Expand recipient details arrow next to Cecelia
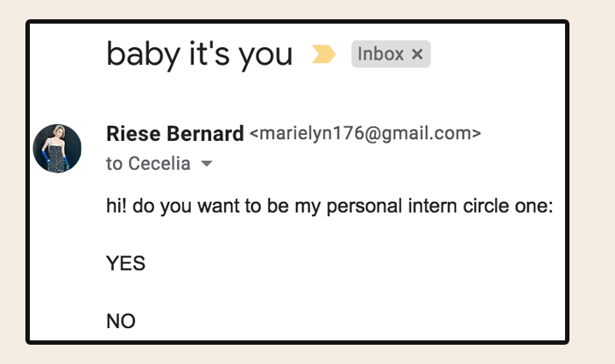 coord(206,164)
